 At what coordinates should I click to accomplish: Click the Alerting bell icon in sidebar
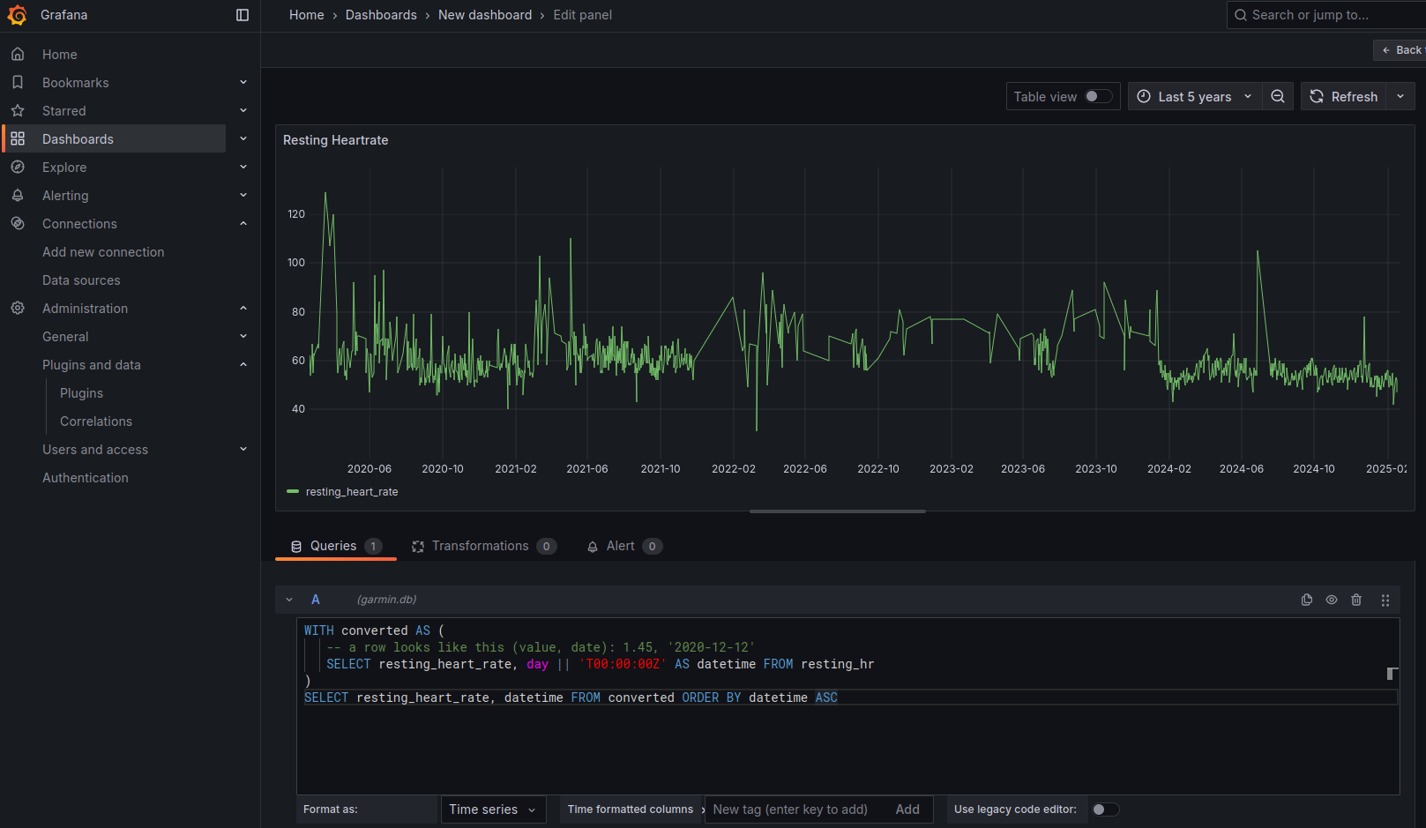(18, 196)
